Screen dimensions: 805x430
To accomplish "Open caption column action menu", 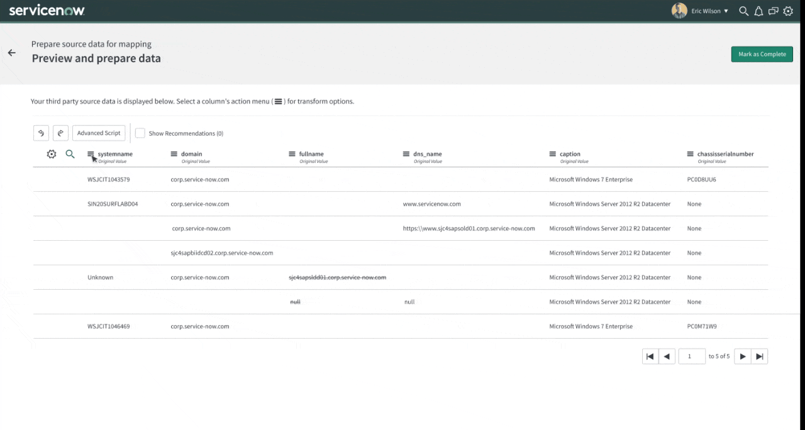I will tap(553, 154).
